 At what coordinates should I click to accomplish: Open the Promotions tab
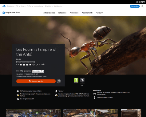click(74, 13)
